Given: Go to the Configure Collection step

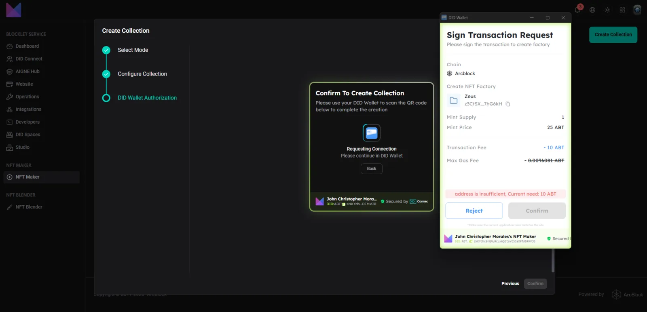Looking at the screenshot, I should [142, 74].
